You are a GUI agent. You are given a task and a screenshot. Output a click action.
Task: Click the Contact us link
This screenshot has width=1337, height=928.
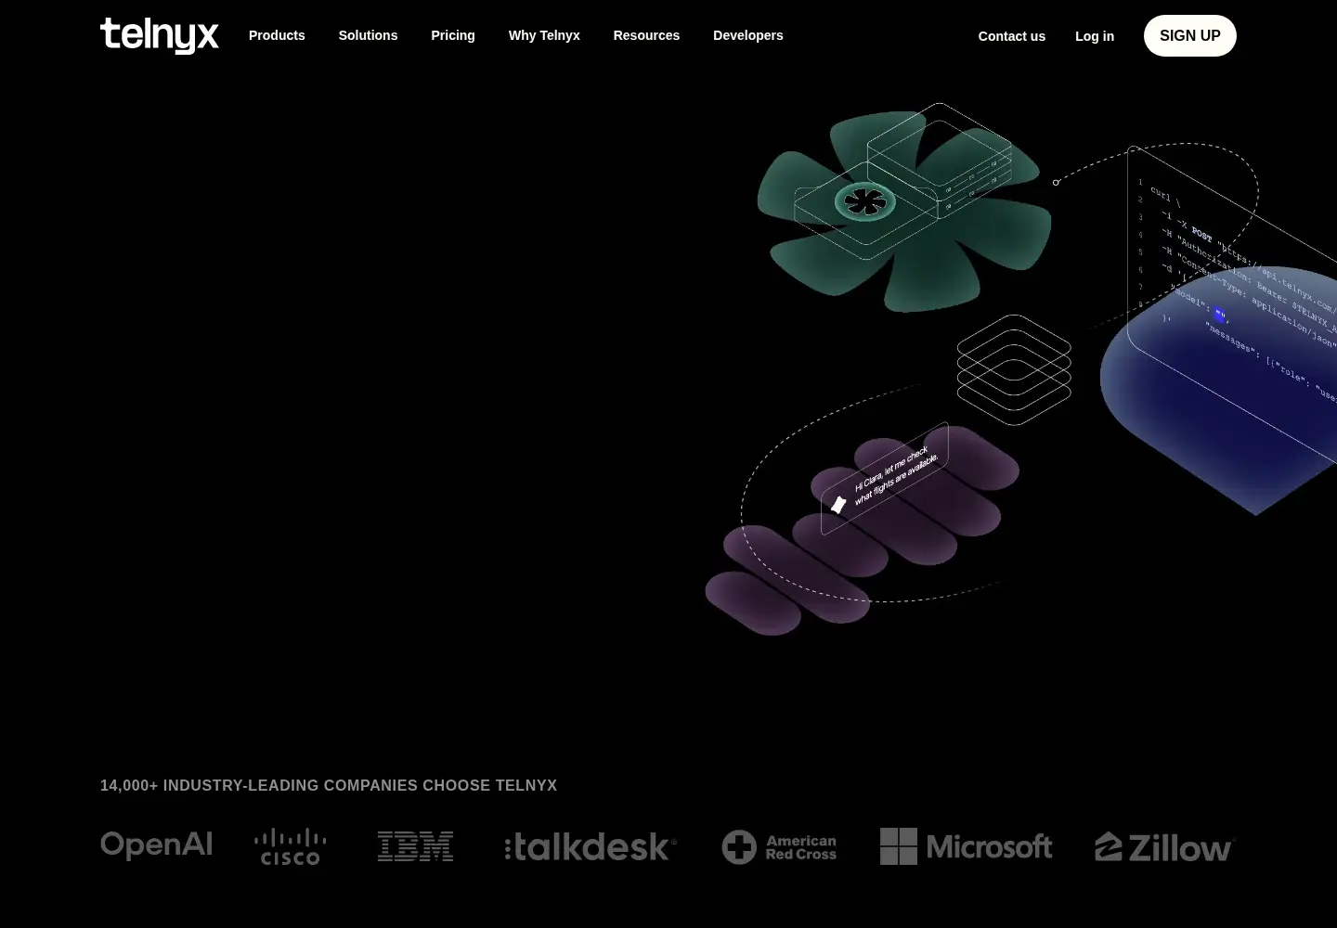point(1012,36)
